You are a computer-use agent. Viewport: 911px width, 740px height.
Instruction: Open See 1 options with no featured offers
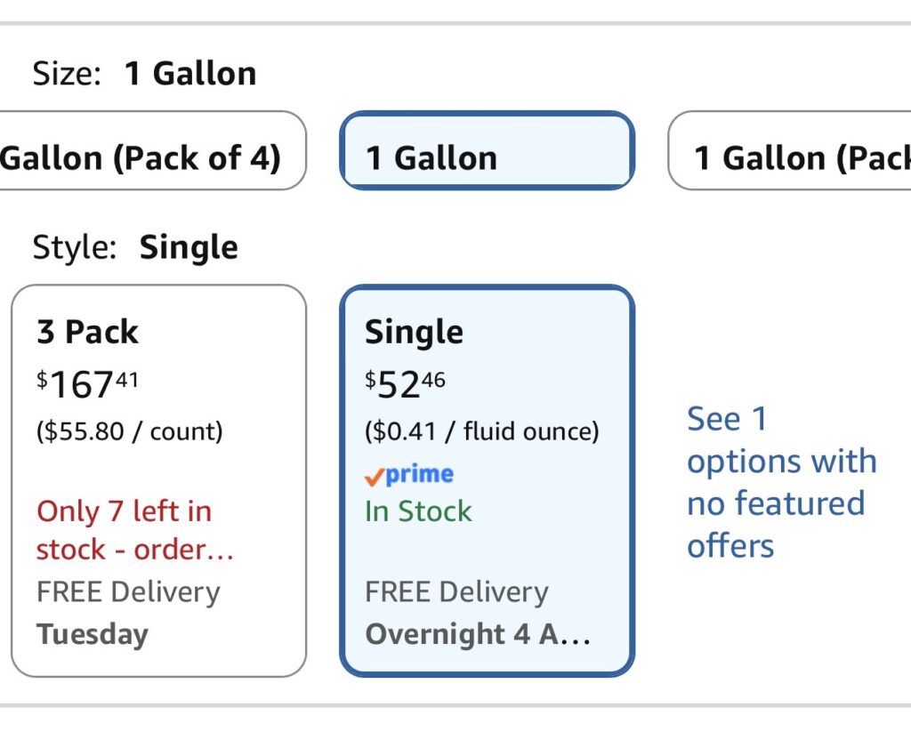tap(781, 482)
